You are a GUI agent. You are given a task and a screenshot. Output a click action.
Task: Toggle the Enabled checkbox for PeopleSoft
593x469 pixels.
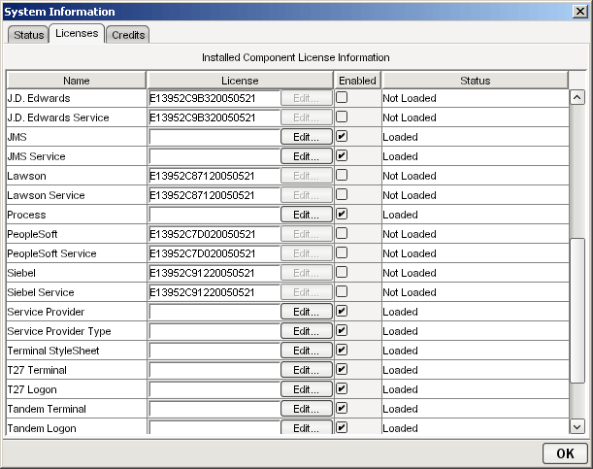[x=342, y=233]
